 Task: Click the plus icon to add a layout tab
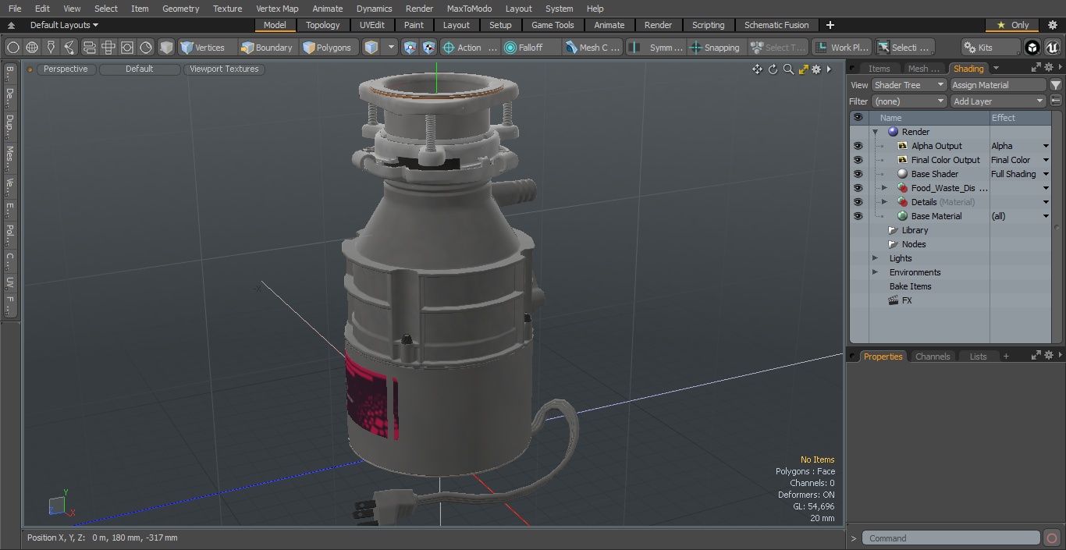(x=830, y=25)
